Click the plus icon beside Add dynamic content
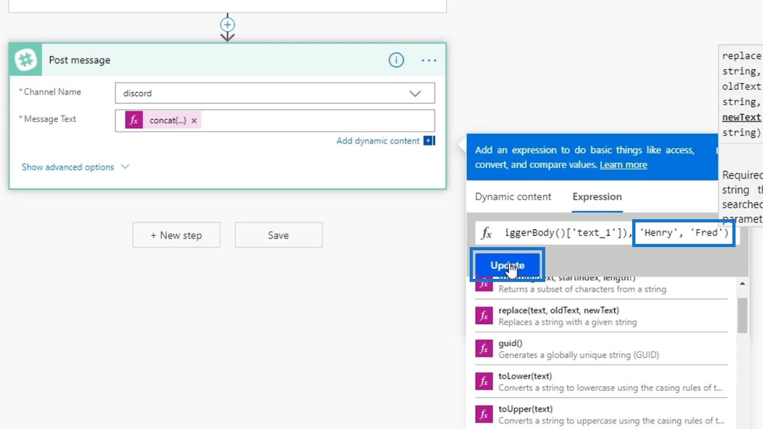Screen dimensions: 763x429 click(x=429, y=141)
